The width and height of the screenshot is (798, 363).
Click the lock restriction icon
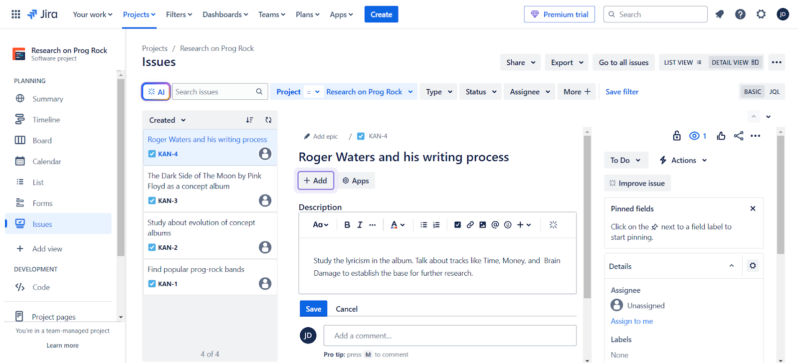tap(677, 136)
